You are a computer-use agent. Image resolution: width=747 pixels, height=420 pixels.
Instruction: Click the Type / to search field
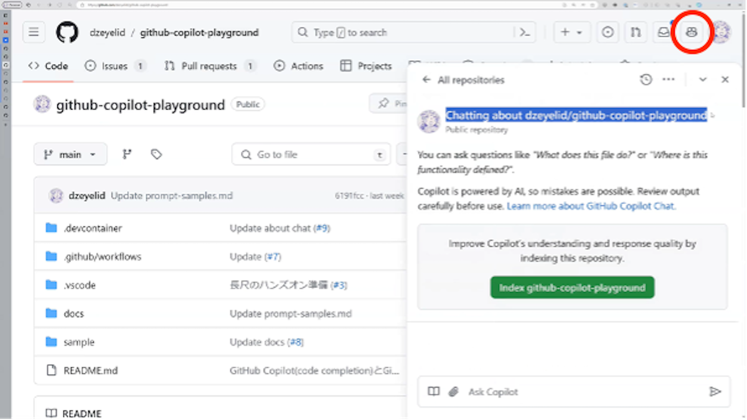tap(415, 32)
